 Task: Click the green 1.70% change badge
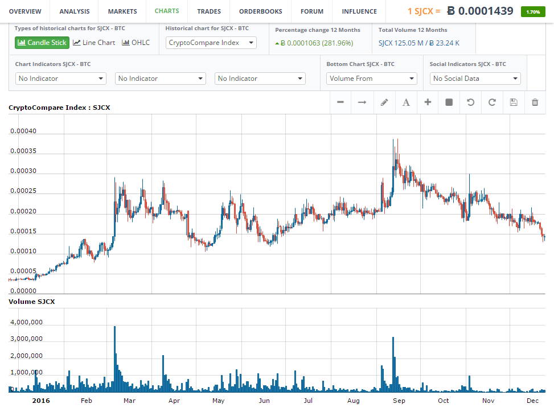[533, 11]
